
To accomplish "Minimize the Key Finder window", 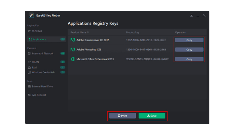I will (x=198, y=15).
